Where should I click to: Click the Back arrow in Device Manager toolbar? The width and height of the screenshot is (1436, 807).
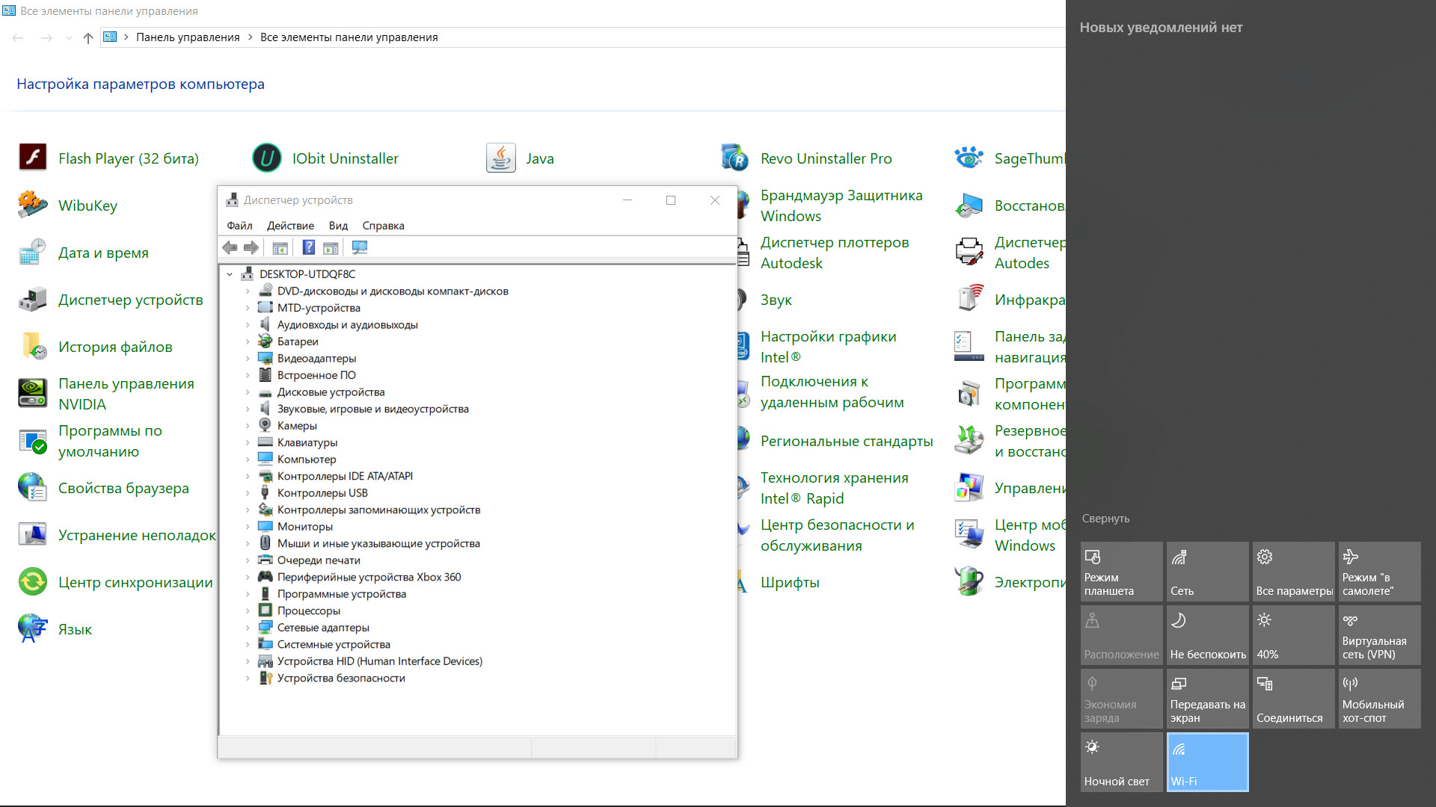tap(230, 247)
